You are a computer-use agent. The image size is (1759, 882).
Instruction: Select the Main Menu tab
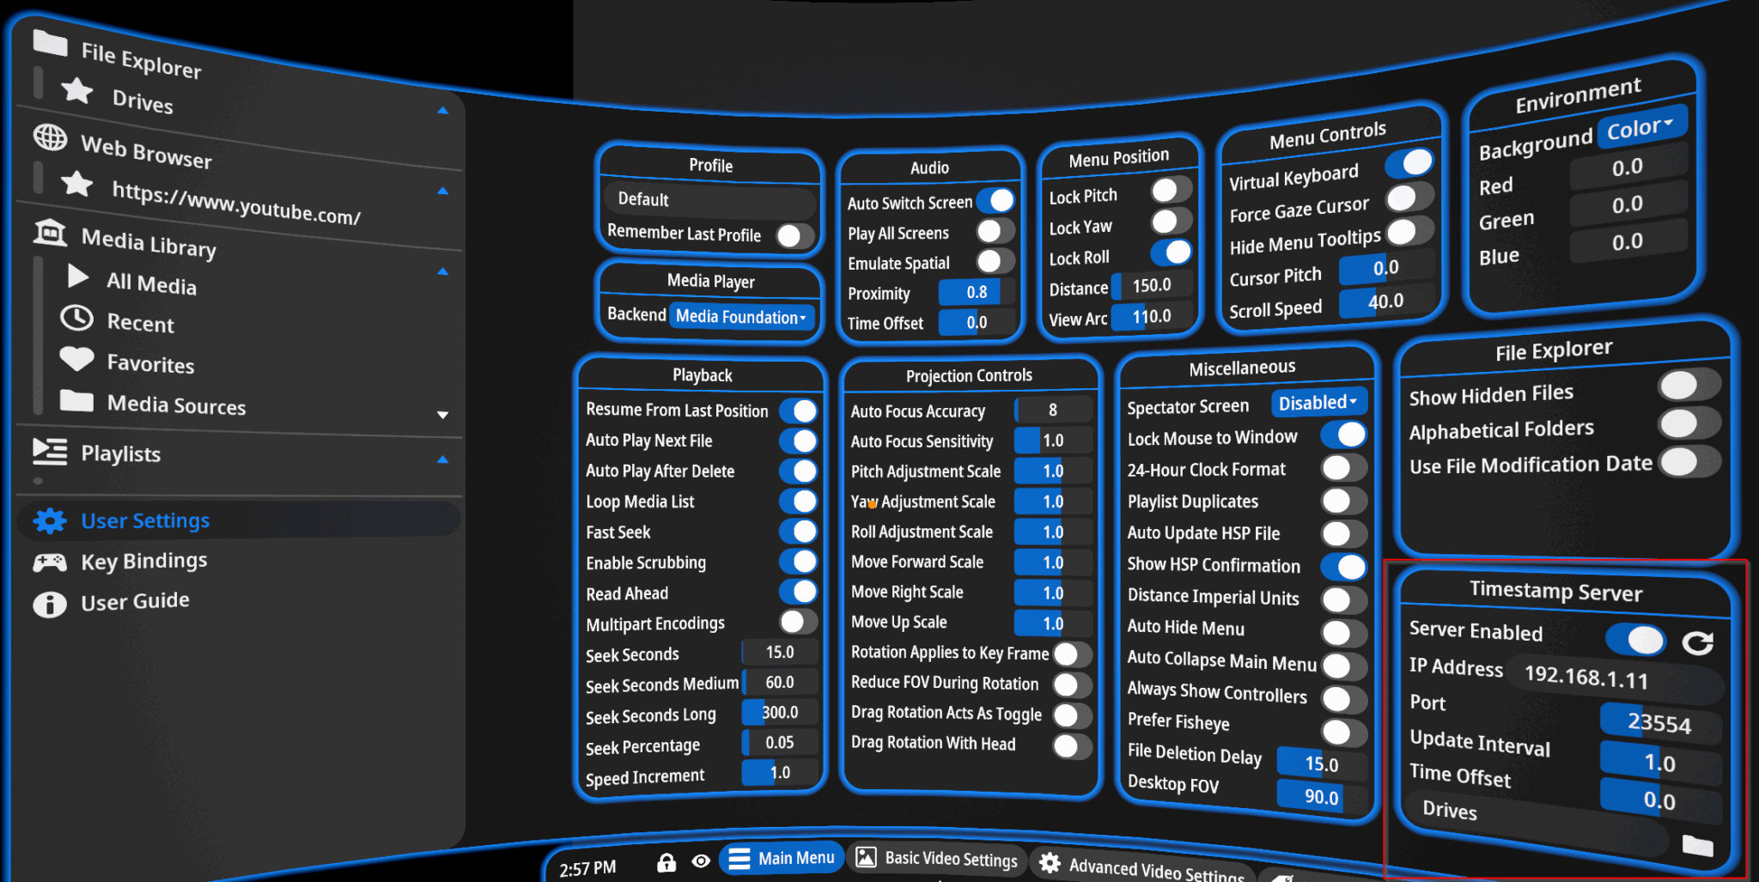click(782, 857)
